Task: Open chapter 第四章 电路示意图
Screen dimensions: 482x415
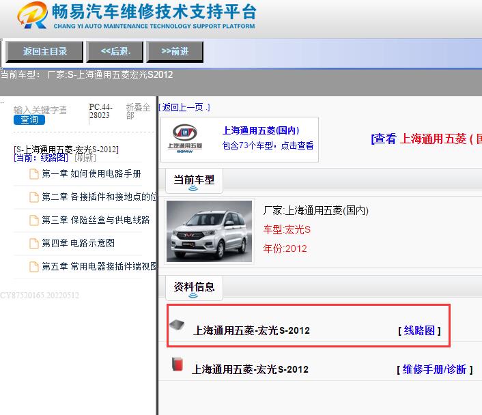Action: click(78, 243)
